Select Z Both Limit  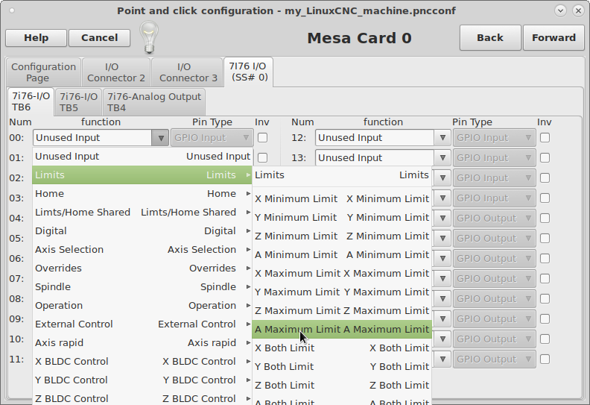(342, 386)
